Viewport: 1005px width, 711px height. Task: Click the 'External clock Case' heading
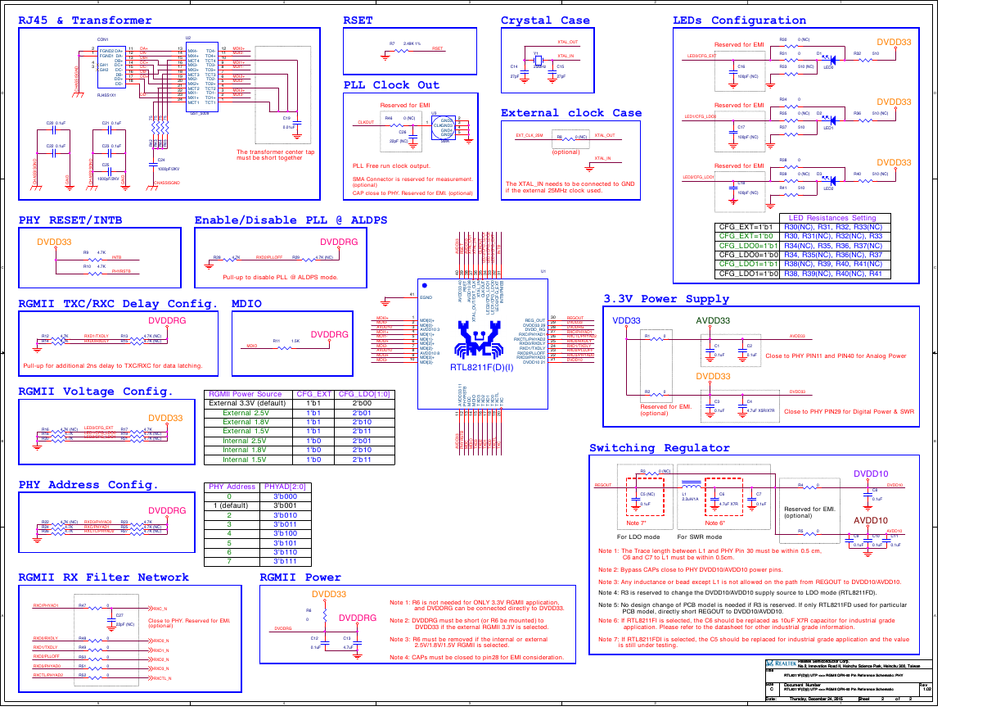571,113
